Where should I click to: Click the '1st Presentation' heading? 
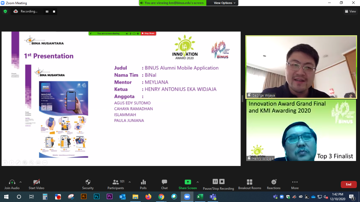49,56
